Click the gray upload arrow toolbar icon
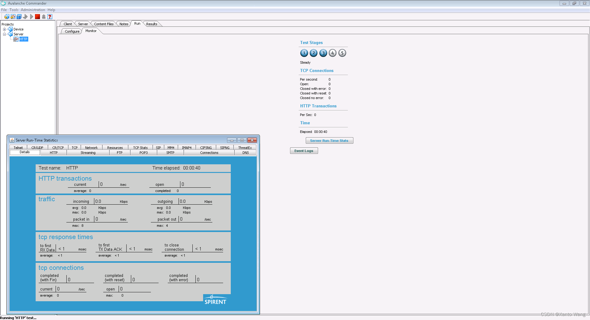The image size is (590, 320). click(x=44, y=17)
